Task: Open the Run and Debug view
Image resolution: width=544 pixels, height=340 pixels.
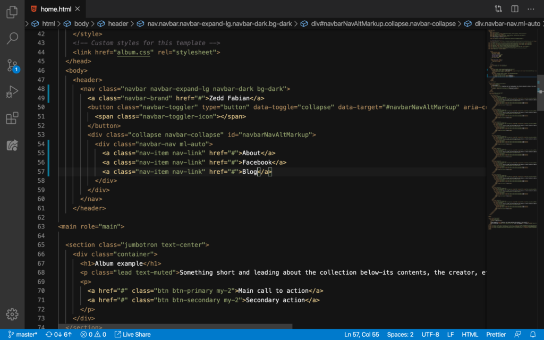Action: point(12,92)
